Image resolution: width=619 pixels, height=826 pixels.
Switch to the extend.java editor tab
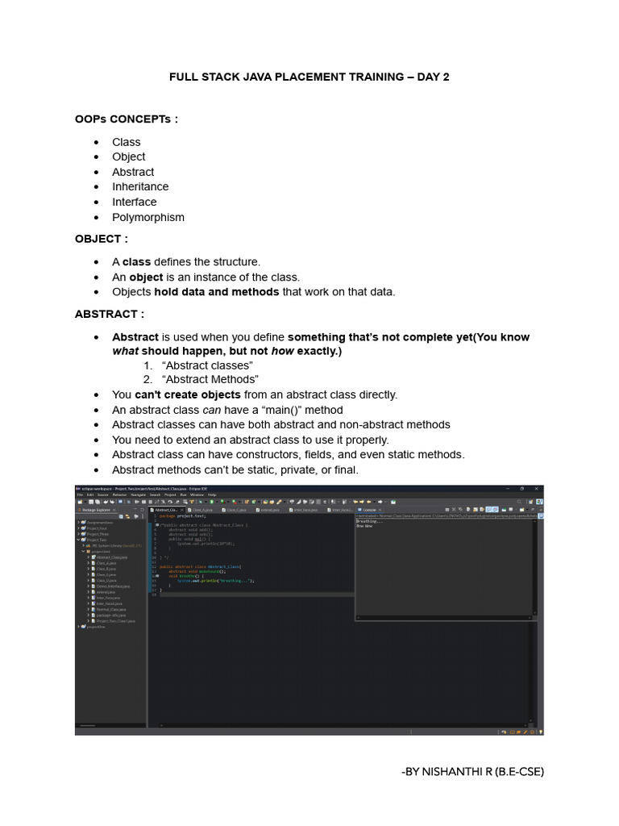click(268, 510)
